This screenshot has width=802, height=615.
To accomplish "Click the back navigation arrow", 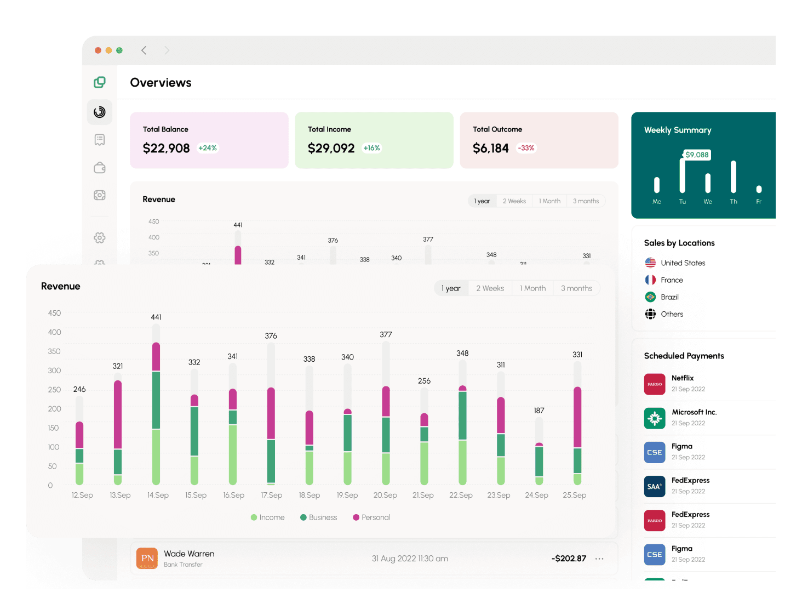I will (x=144, y=50).
